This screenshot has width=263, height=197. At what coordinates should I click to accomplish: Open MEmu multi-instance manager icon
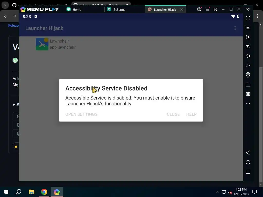(x=248, y=46)
